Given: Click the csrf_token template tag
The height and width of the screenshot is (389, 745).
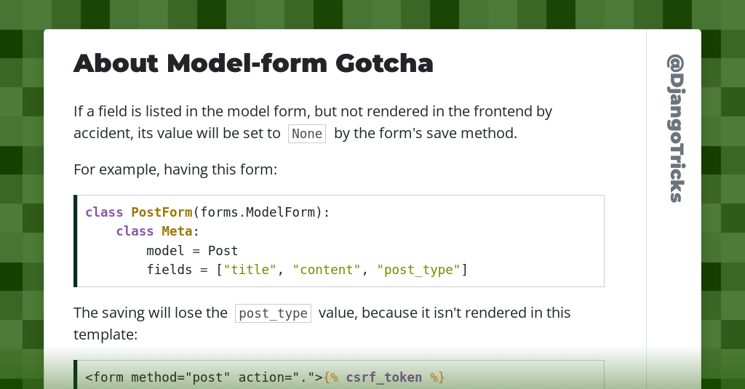Looking at the screenshot, I should (x=383, y=377).
